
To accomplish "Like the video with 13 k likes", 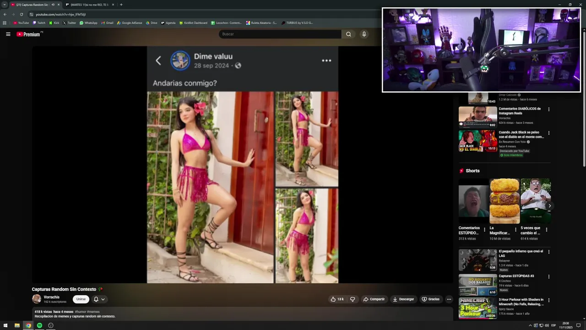I will 337,299.
